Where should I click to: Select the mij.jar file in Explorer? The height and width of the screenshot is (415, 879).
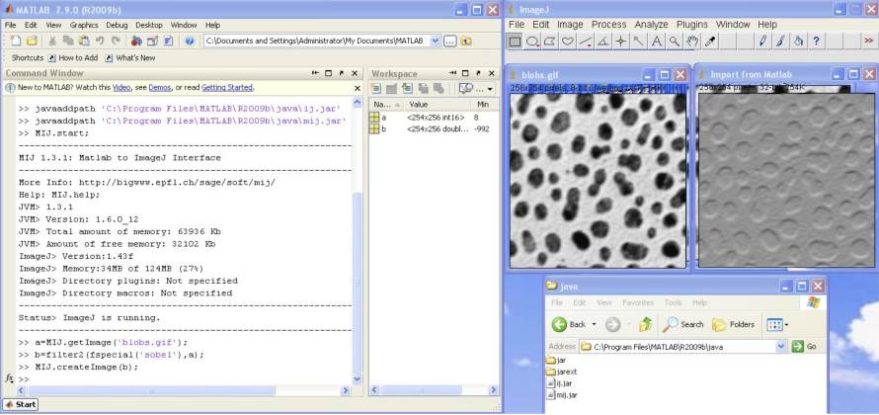565,395
